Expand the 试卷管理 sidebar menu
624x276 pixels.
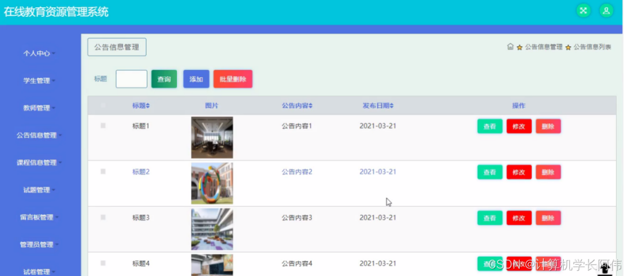pos(39,271)
